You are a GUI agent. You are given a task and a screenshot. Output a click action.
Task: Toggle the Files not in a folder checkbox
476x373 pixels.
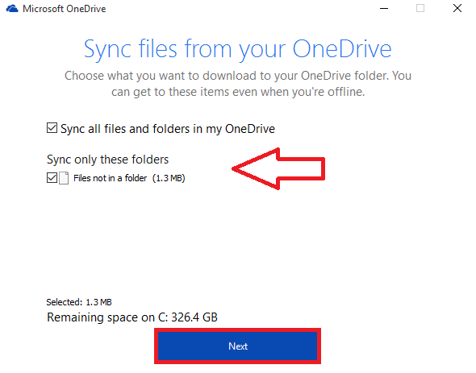pos(52,178)
